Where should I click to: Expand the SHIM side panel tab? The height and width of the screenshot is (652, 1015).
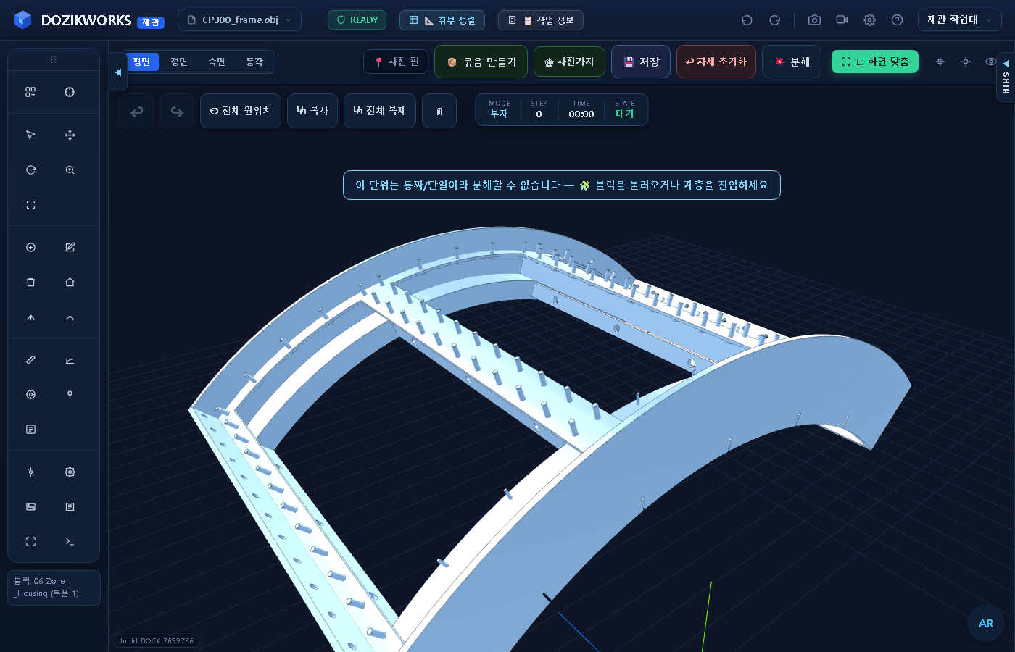pos(1006,78)
